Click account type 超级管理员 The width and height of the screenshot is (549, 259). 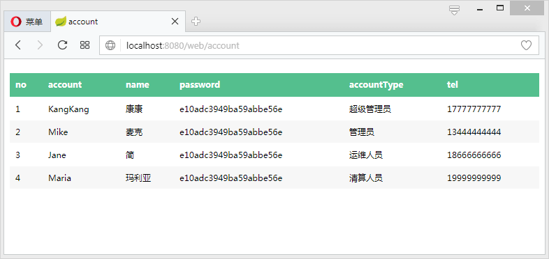point(370,109)
